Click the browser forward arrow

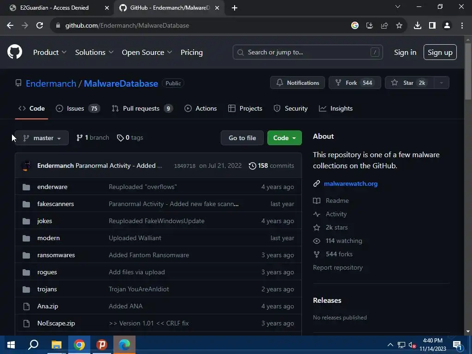(x=25, y=25)
